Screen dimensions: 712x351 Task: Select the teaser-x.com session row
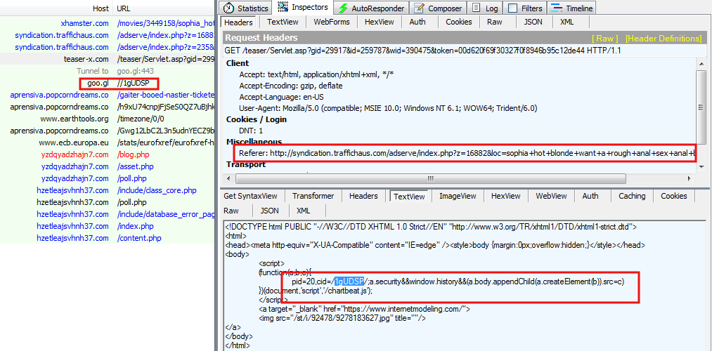107,59
